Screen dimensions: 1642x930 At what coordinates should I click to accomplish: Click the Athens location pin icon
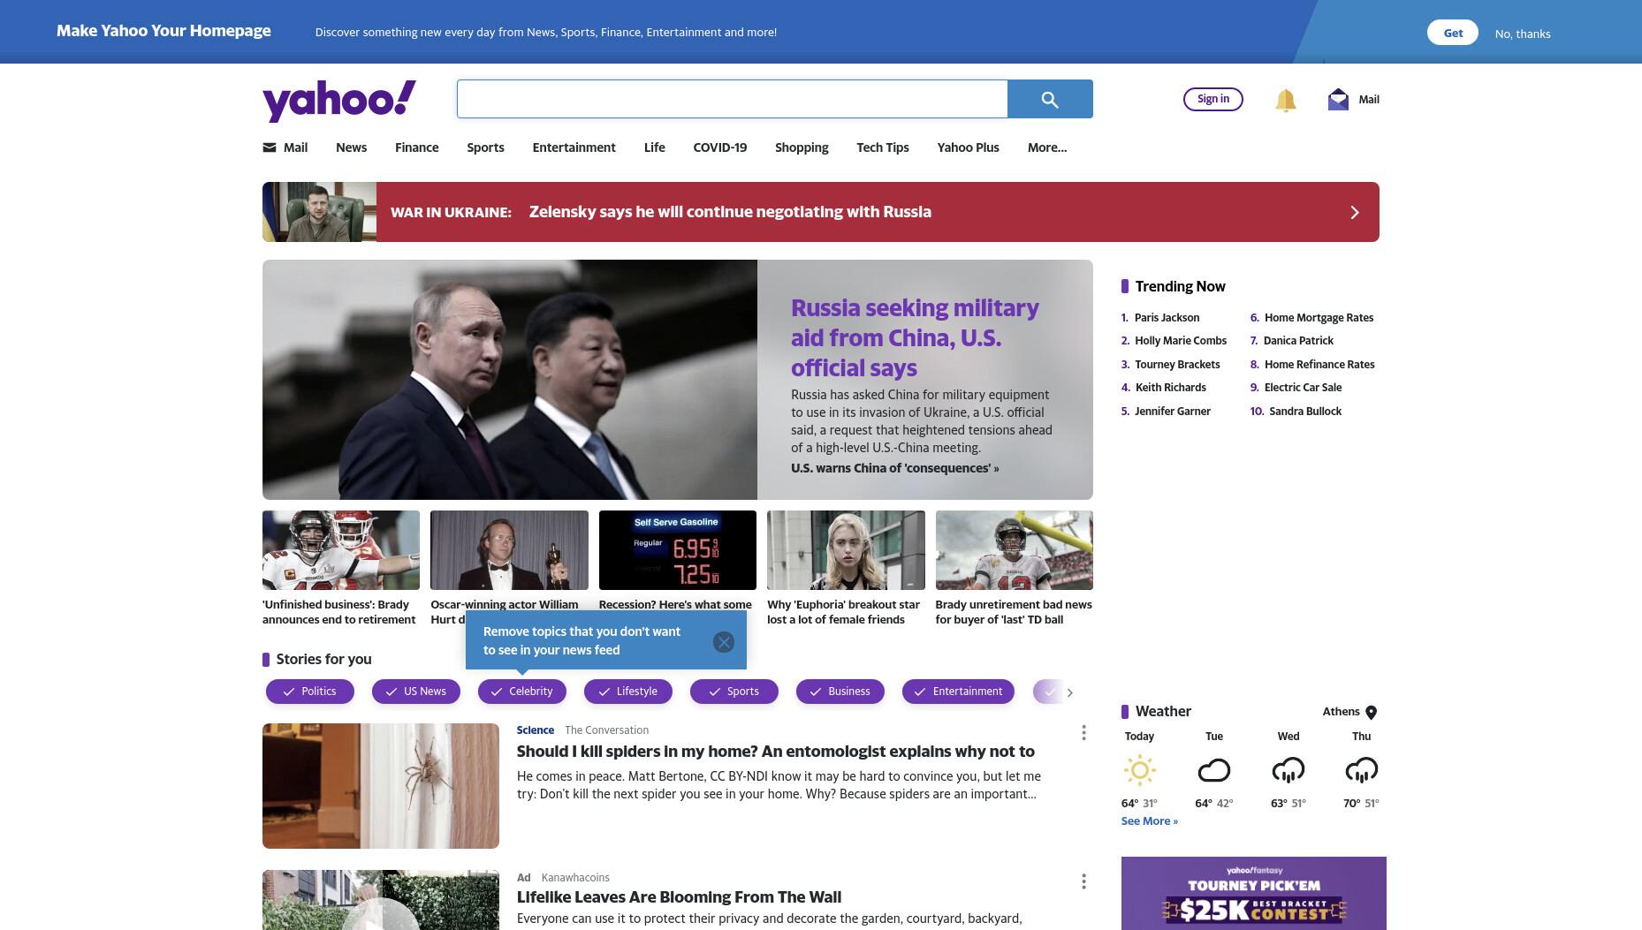pyautogui.click(x=1371, y=713)
